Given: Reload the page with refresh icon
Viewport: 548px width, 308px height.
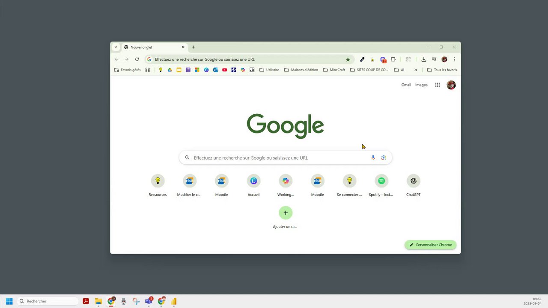Looking at the screenshot, I should click(137, 59).
